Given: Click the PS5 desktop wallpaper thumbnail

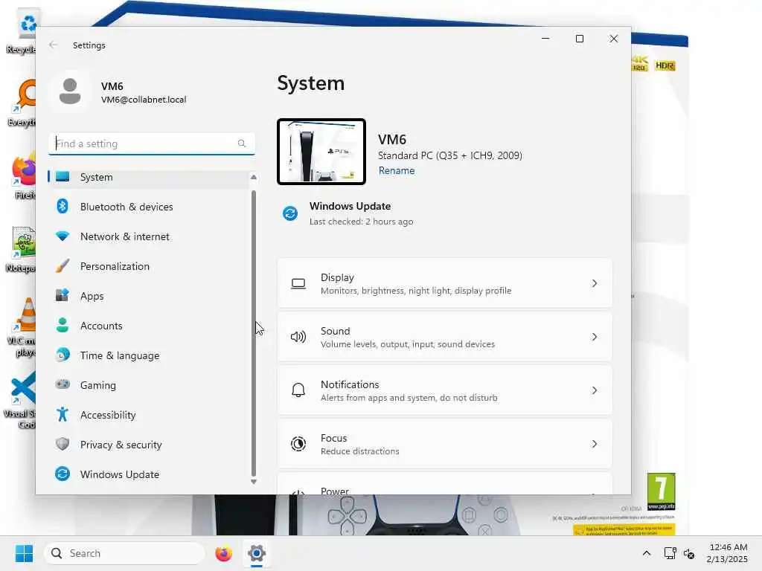Looking at the screenshot, I should [x=321, y=152].
